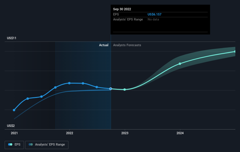240x152 pixels.
Task: Select the forecast data point at 2023
Action: click(125, 89)
